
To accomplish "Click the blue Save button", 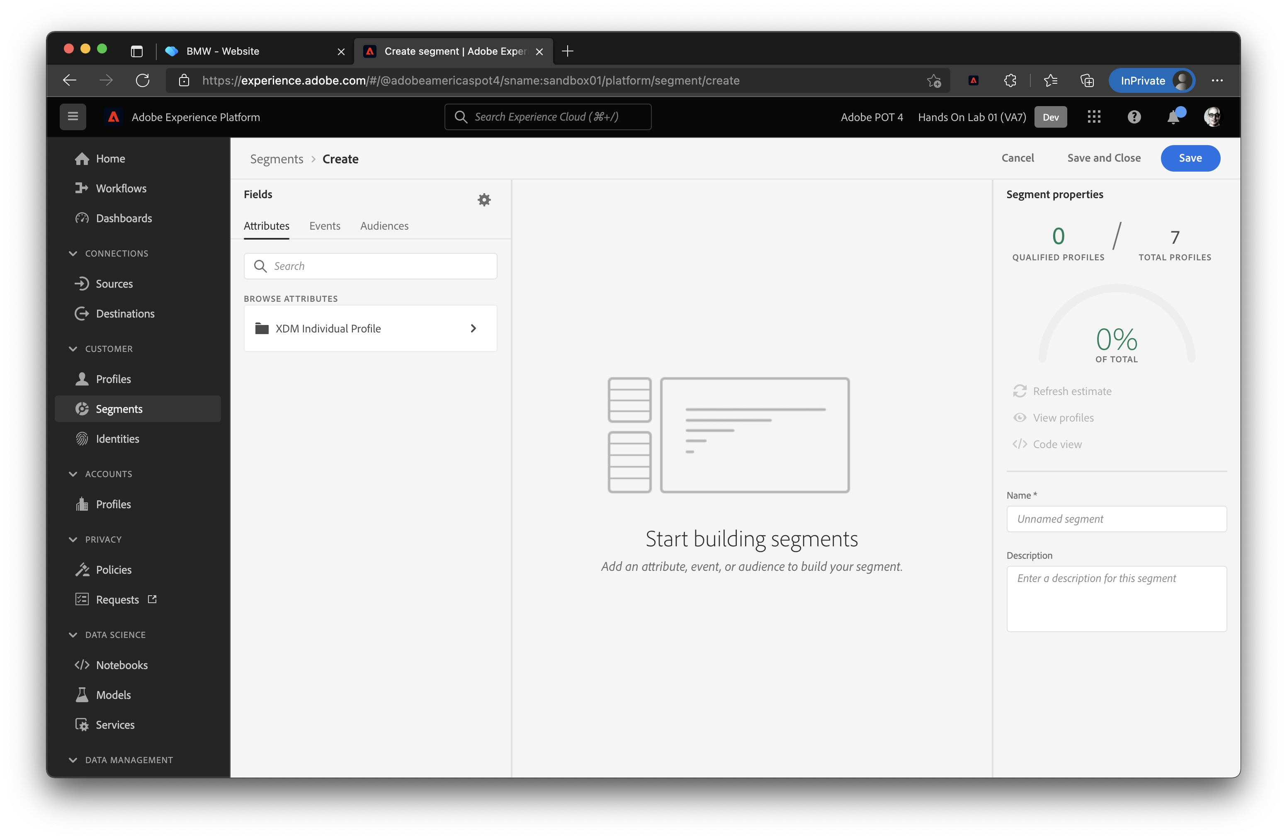I will pos(1190,158).
